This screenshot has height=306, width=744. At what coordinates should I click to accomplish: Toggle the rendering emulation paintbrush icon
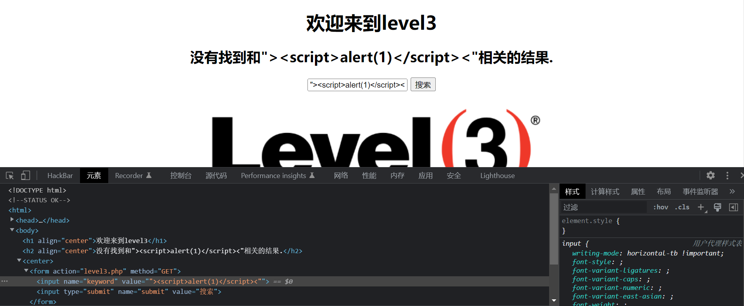click(x=717, y=207)
